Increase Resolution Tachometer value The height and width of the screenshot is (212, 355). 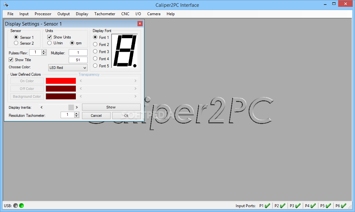(77, 114)
